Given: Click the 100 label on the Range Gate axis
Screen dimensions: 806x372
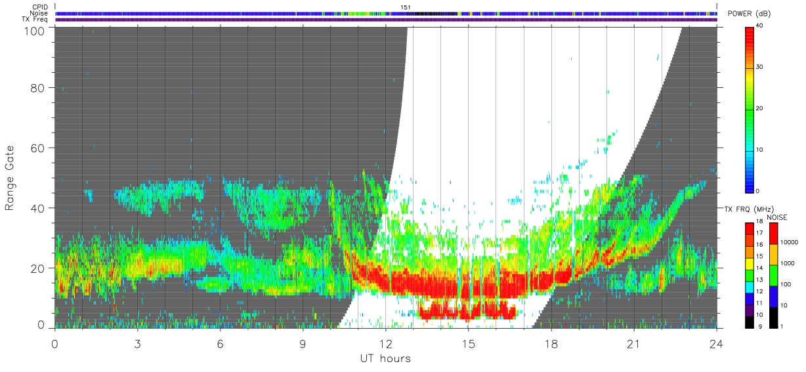Looking at the screenshot, I should click(x=34, y=31).
